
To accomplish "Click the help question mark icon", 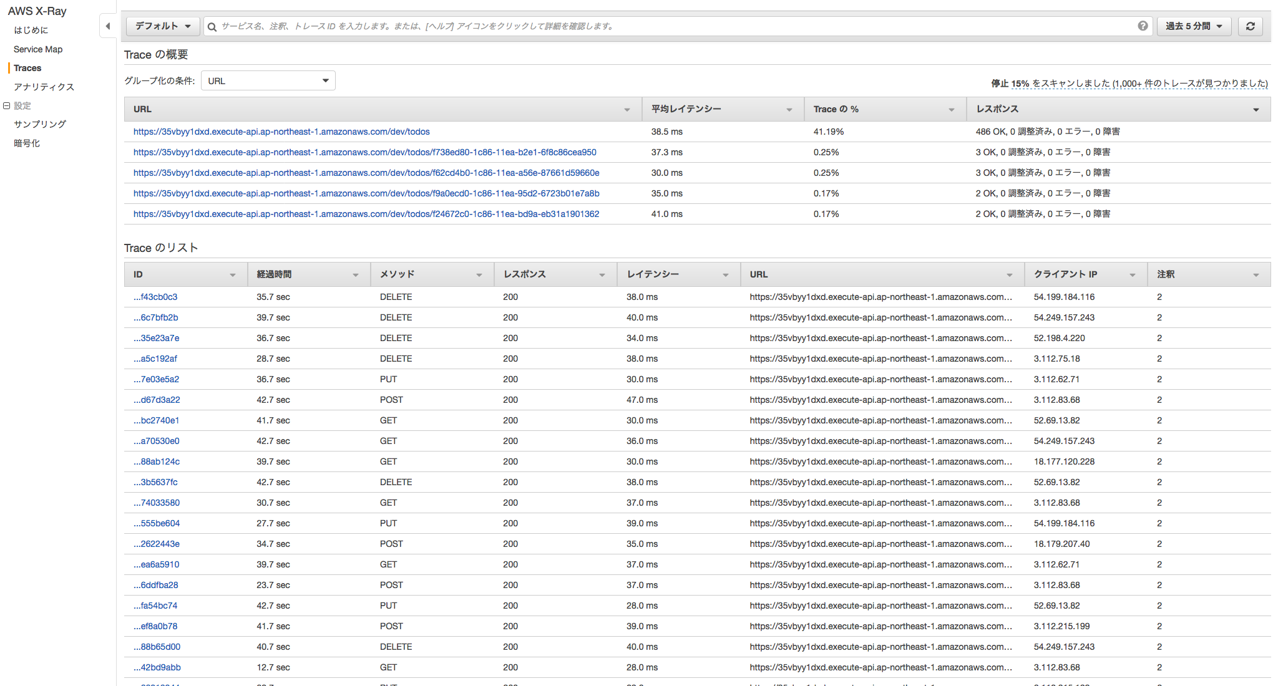I will click(1143, 26).
